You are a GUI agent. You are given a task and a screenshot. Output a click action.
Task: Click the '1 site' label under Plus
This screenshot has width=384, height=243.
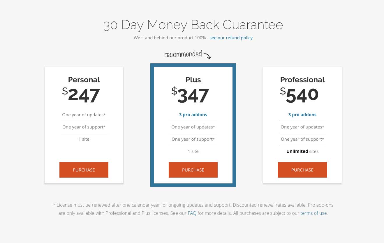[x=193, y=151]
